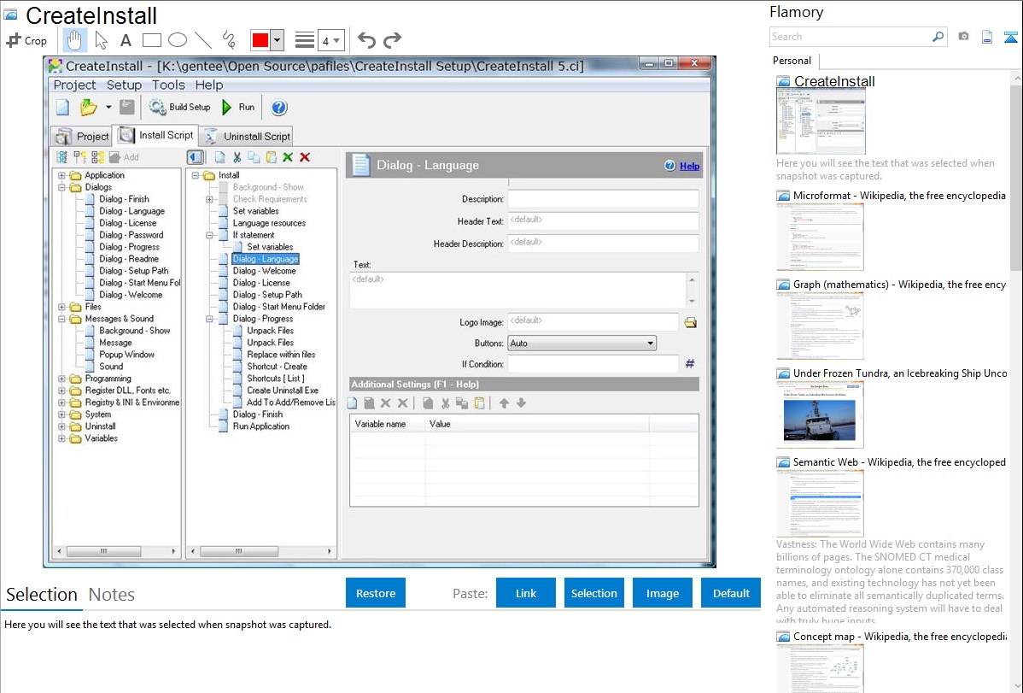Pick the ellipse shape tool
The height and width of the screenshot is (693, 1023).
coord(178,40)
